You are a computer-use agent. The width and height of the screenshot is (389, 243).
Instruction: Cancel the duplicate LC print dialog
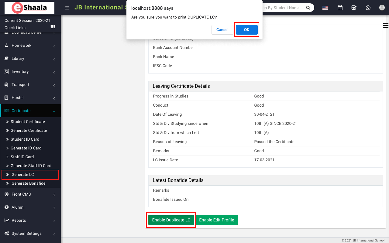point(222,30)
